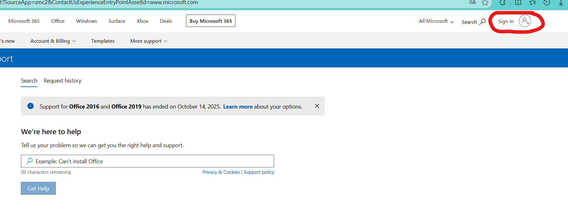Dismiss the Office 2016 support notice

click(317, 106)
